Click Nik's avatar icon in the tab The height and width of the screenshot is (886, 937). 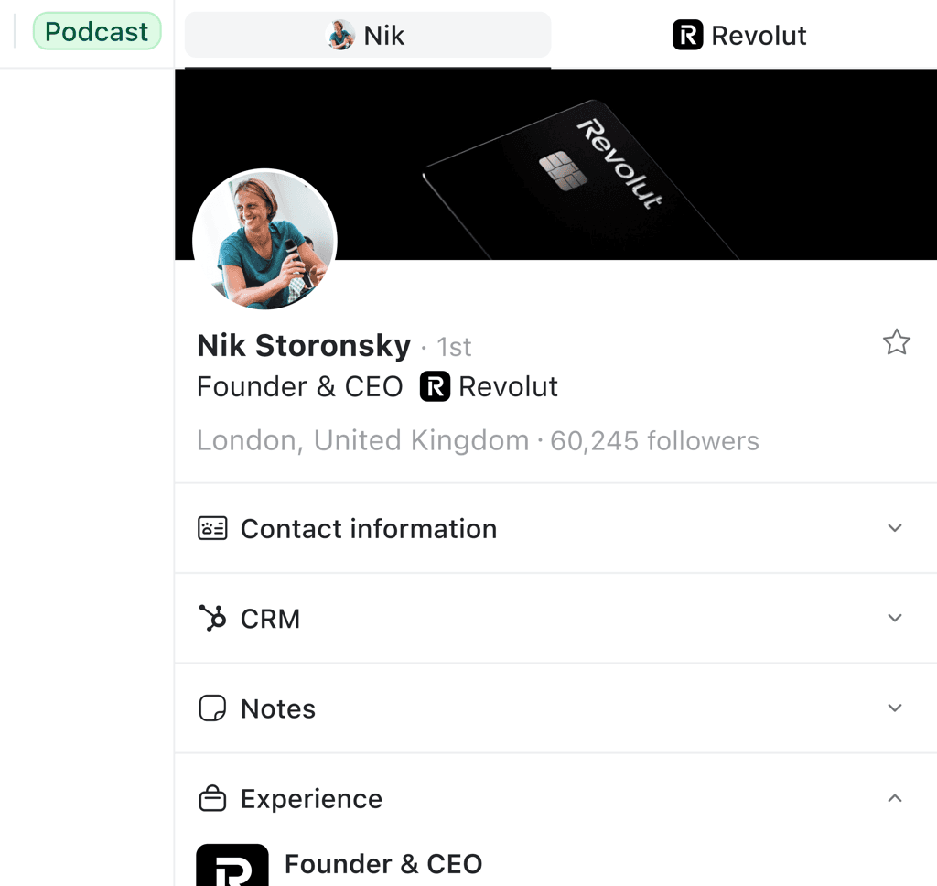(x=342, y=35)
